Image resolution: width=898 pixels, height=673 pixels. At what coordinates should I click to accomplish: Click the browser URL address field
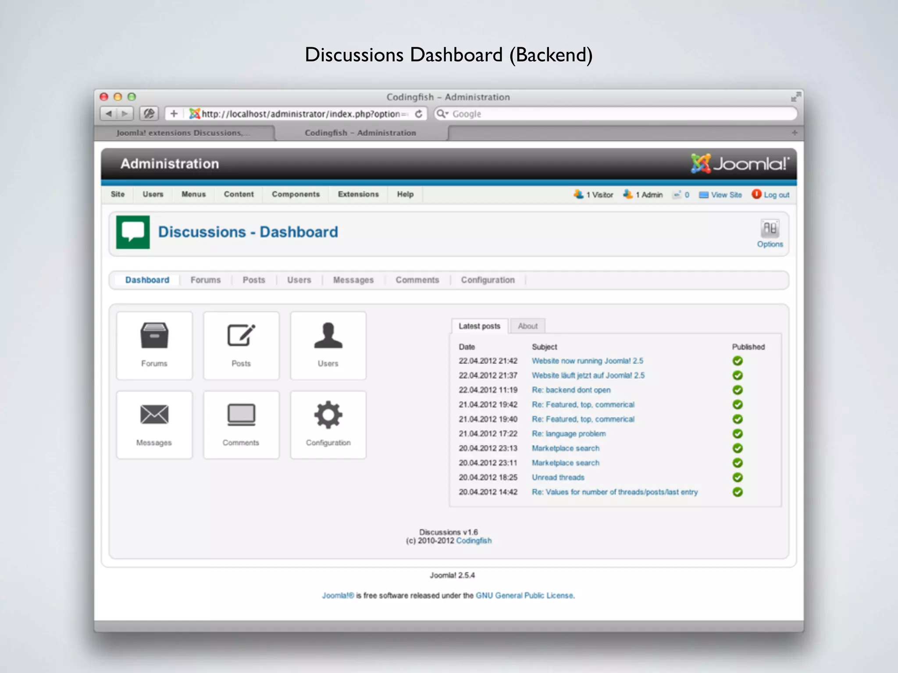point(305,114)
